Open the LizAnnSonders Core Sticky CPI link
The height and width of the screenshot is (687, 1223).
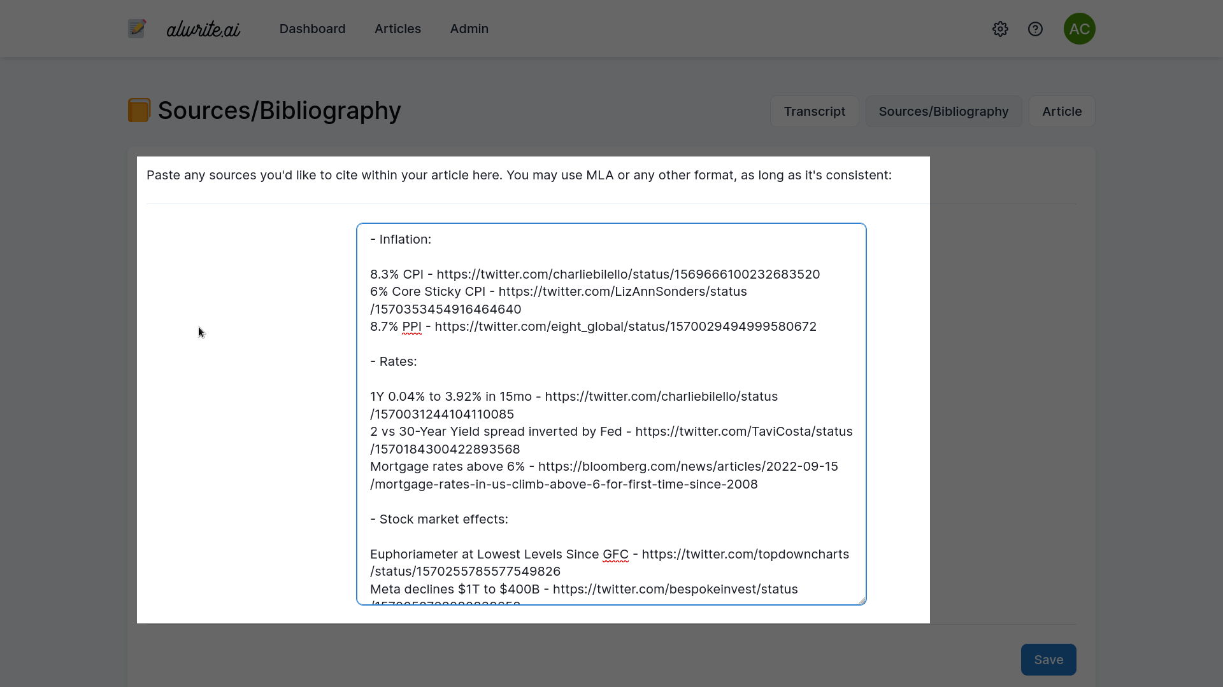[x=622, y=291]
